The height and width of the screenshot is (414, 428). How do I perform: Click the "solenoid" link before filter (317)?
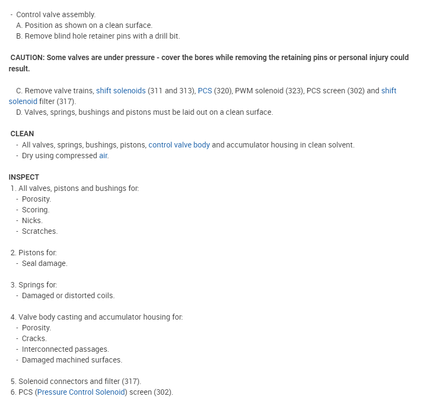[23, 101]
